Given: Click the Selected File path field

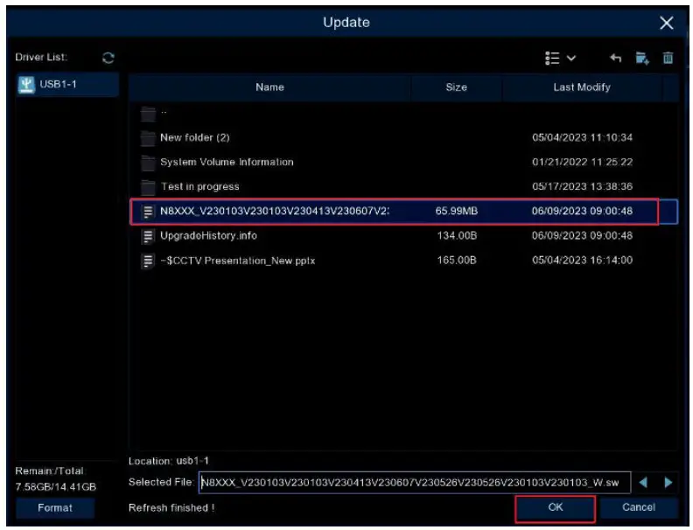Looking at the screenshot, I should 413,482.
